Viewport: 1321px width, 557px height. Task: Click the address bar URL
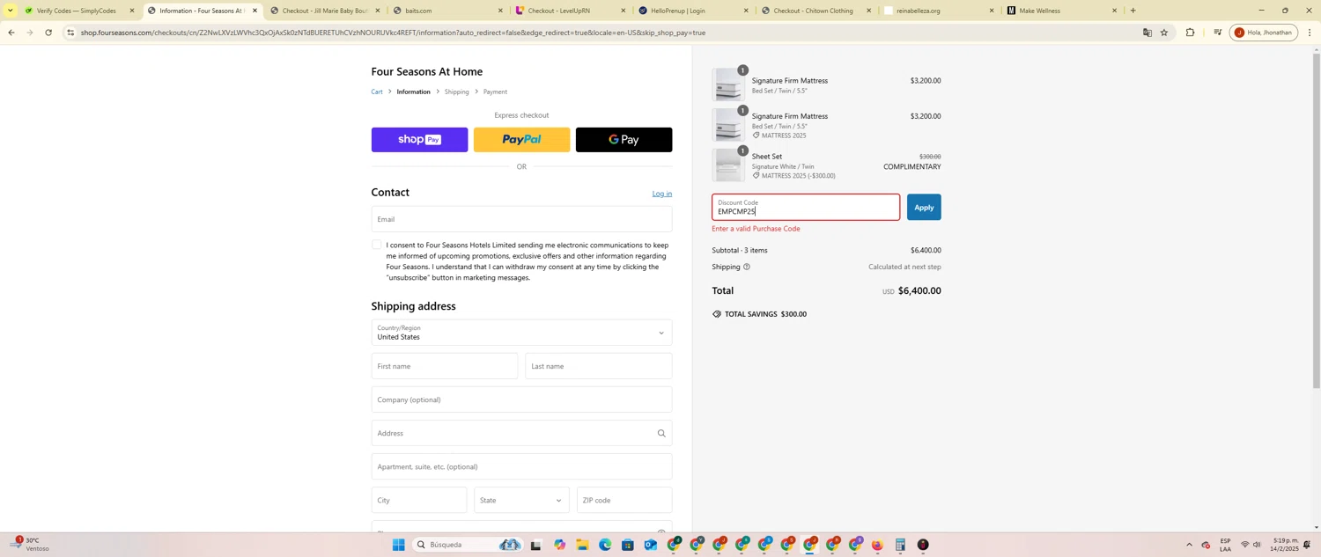pyautogui.click(x=393, y=33)
